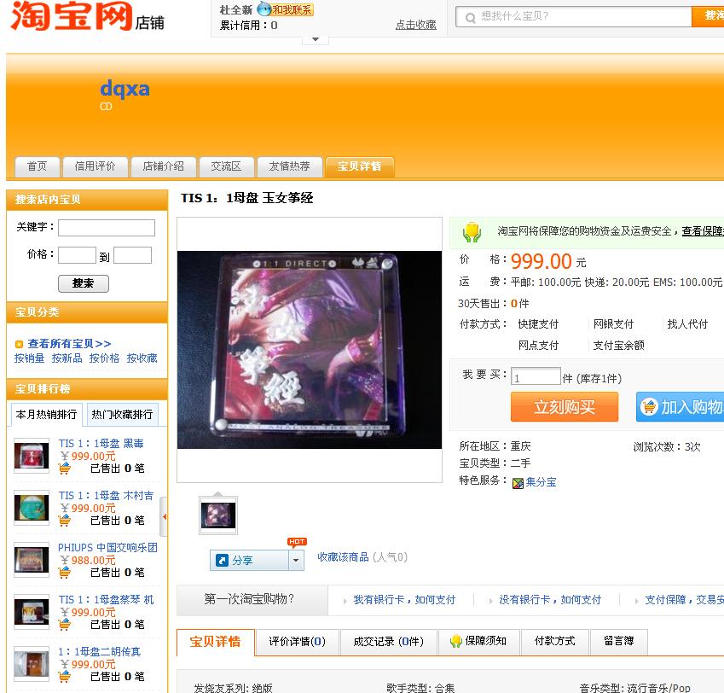Viewport: 724px width, 693px height.
Task: Open the 友情热荐 tab
Action: (x=289, y=166)
